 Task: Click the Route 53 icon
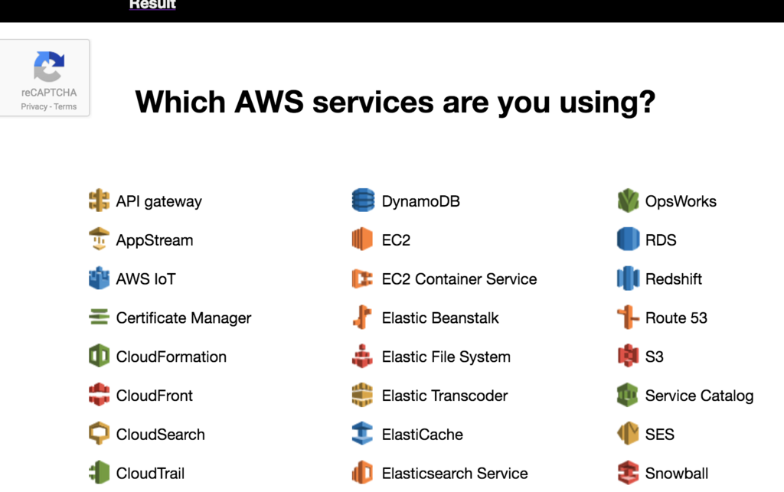[628, 318]
